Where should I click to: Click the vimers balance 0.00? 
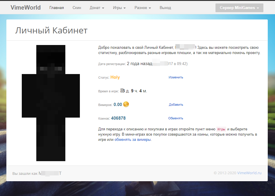(x=118, y=105)
